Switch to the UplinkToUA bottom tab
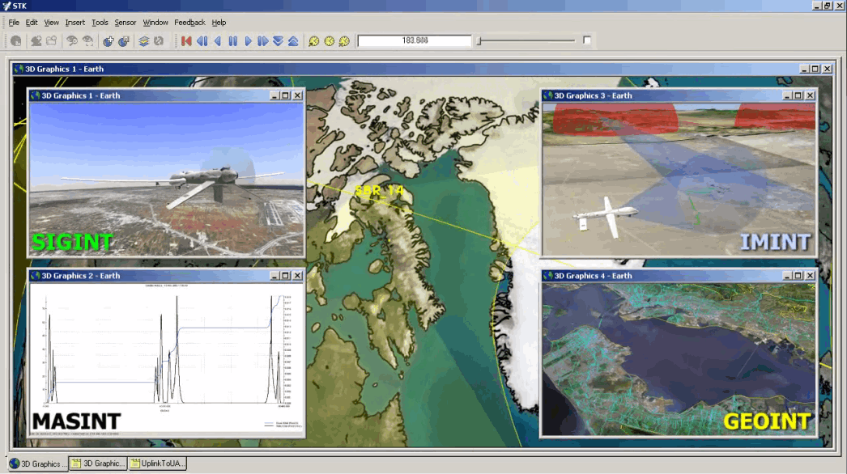The image size is (847, 474). click(x=158, y=463)
